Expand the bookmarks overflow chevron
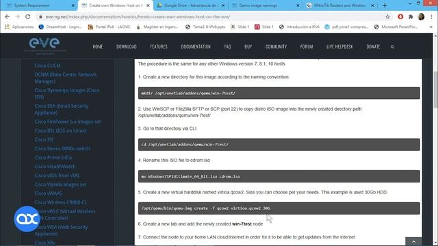This screenshot has height=246, width=438. [x=430, y=27]
